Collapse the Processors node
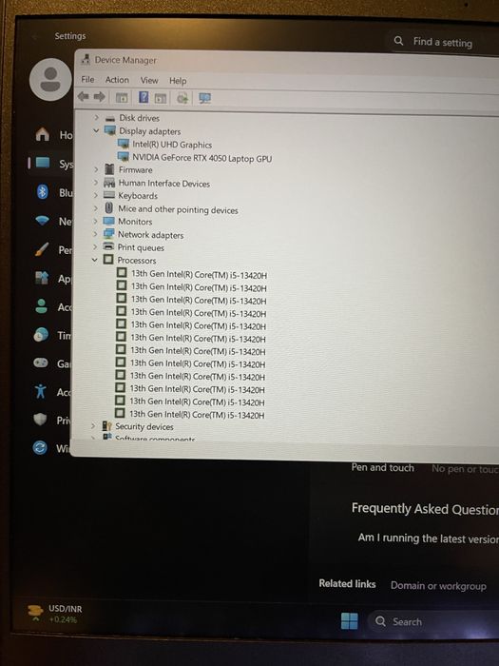 point(95,260)
